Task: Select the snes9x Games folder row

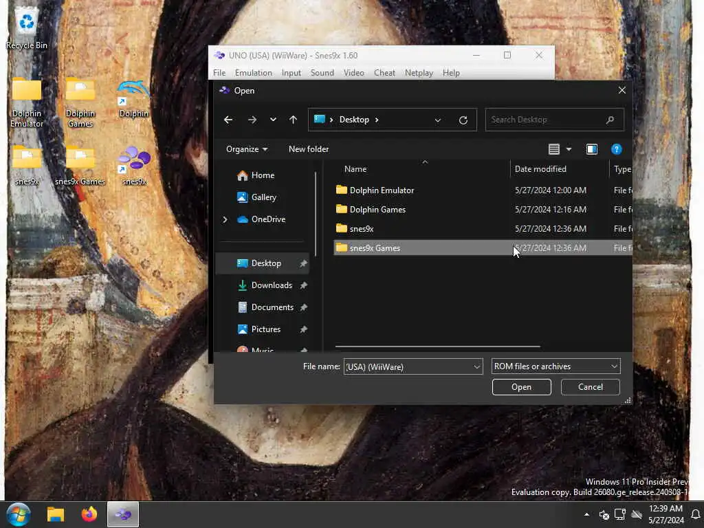Action: click(x=483, y=247)
